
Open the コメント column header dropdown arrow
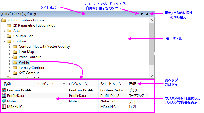pyautogui.click(x=64, y=84)
